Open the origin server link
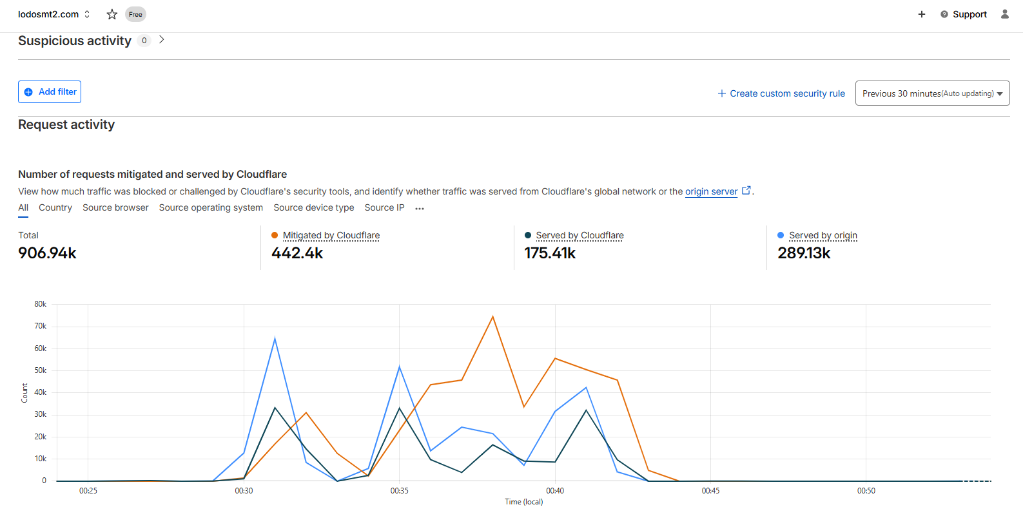The width and height of the screenshot is (1023, 516). pyautogui.click(x=711, y=191)
